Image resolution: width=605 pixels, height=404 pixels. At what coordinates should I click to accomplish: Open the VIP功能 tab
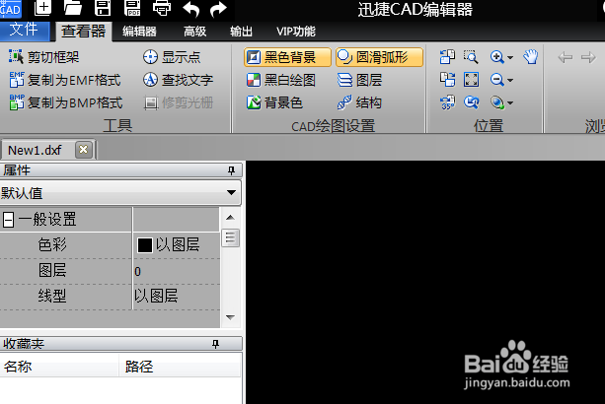click(x=296, y=32)
